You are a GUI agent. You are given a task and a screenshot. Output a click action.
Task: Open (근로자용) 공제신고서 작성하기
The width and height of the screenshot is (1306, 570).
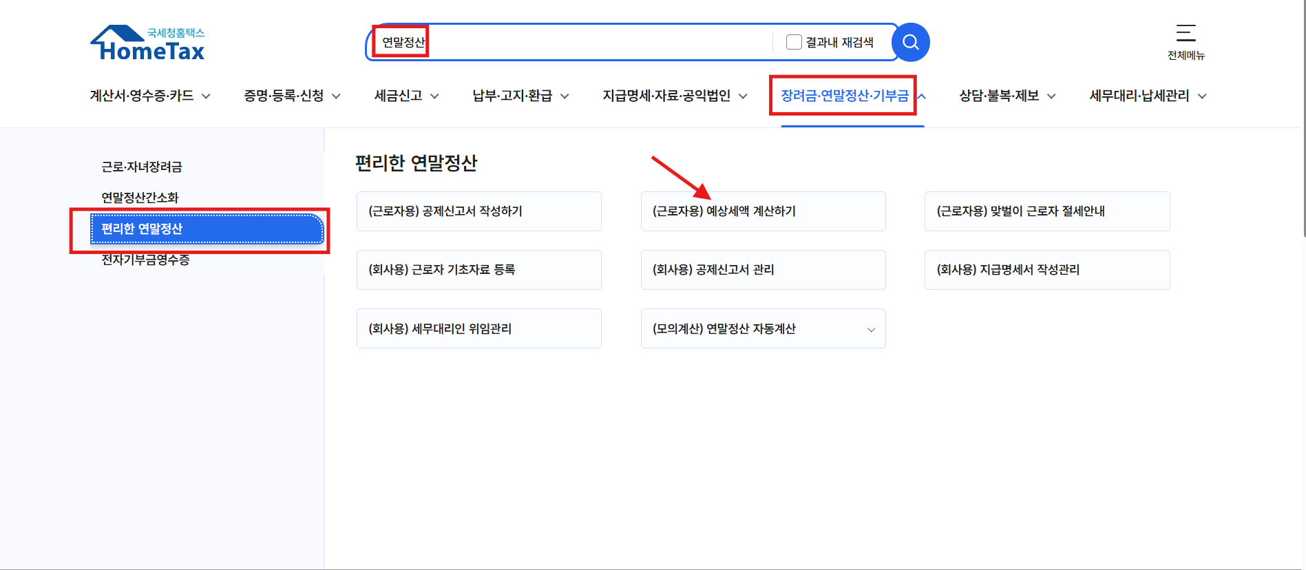[479, 211]
